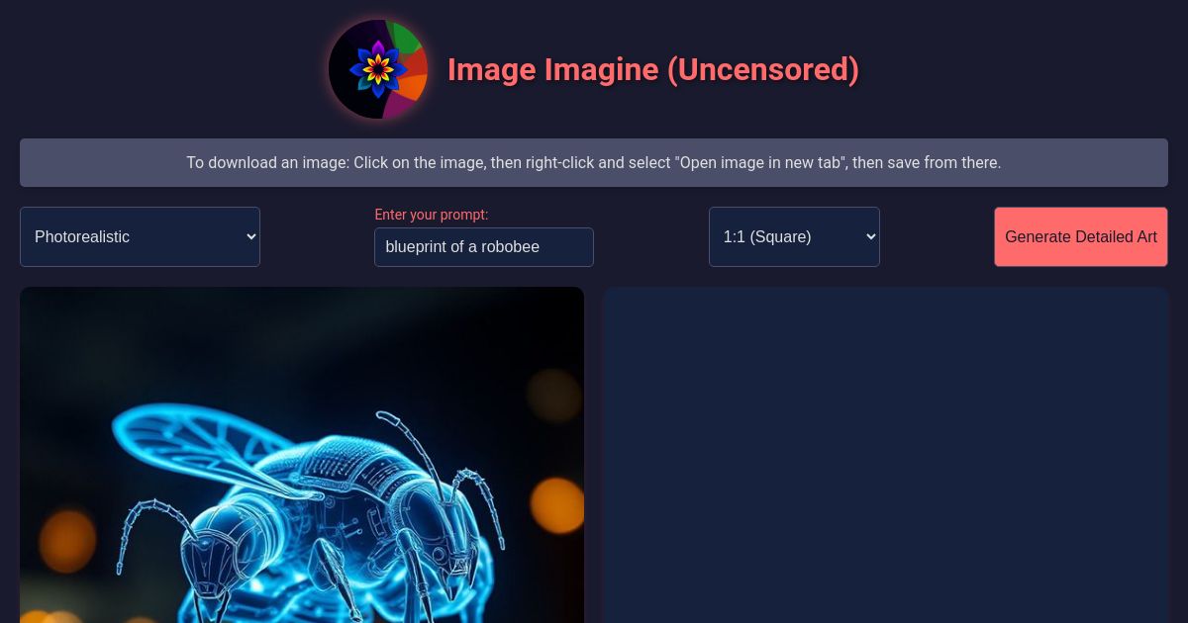Screen dimensions: 1188x623
Task: Click the download instructions banner
Action: [x=594, y=162]
